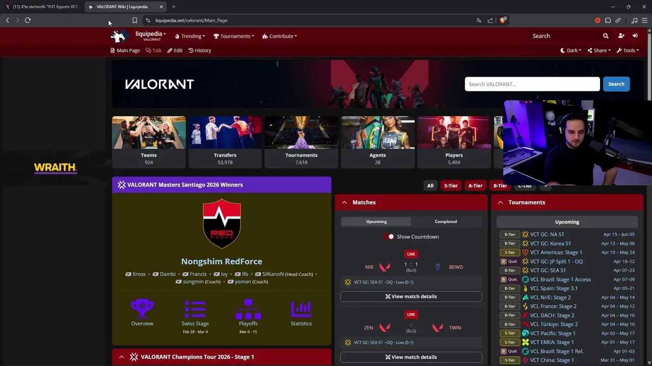The width and height of the screenshot is (652, 366).
Task: Open the Playoffs bracket icon
Action: [248, 308]
